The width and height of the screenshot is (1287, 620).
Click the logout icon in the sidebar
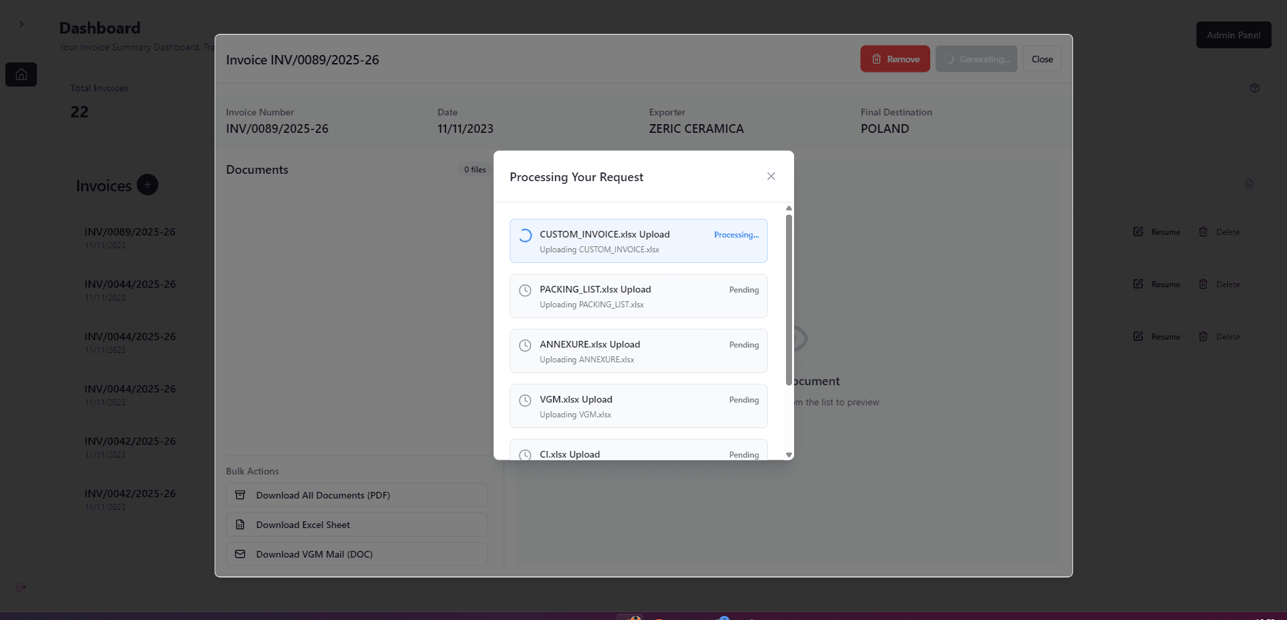(x=21, y=587)
